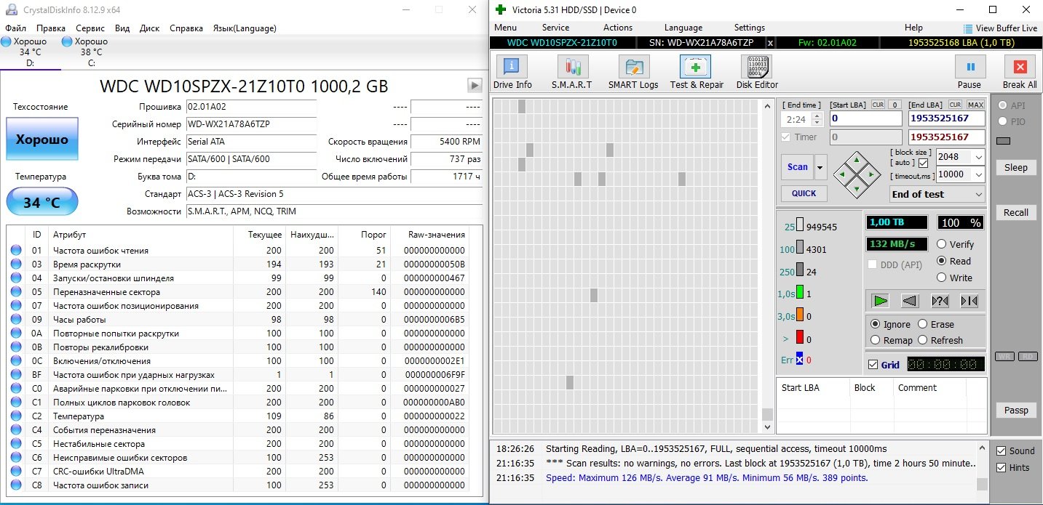Select the Read radio button

(x=942, y=261)
